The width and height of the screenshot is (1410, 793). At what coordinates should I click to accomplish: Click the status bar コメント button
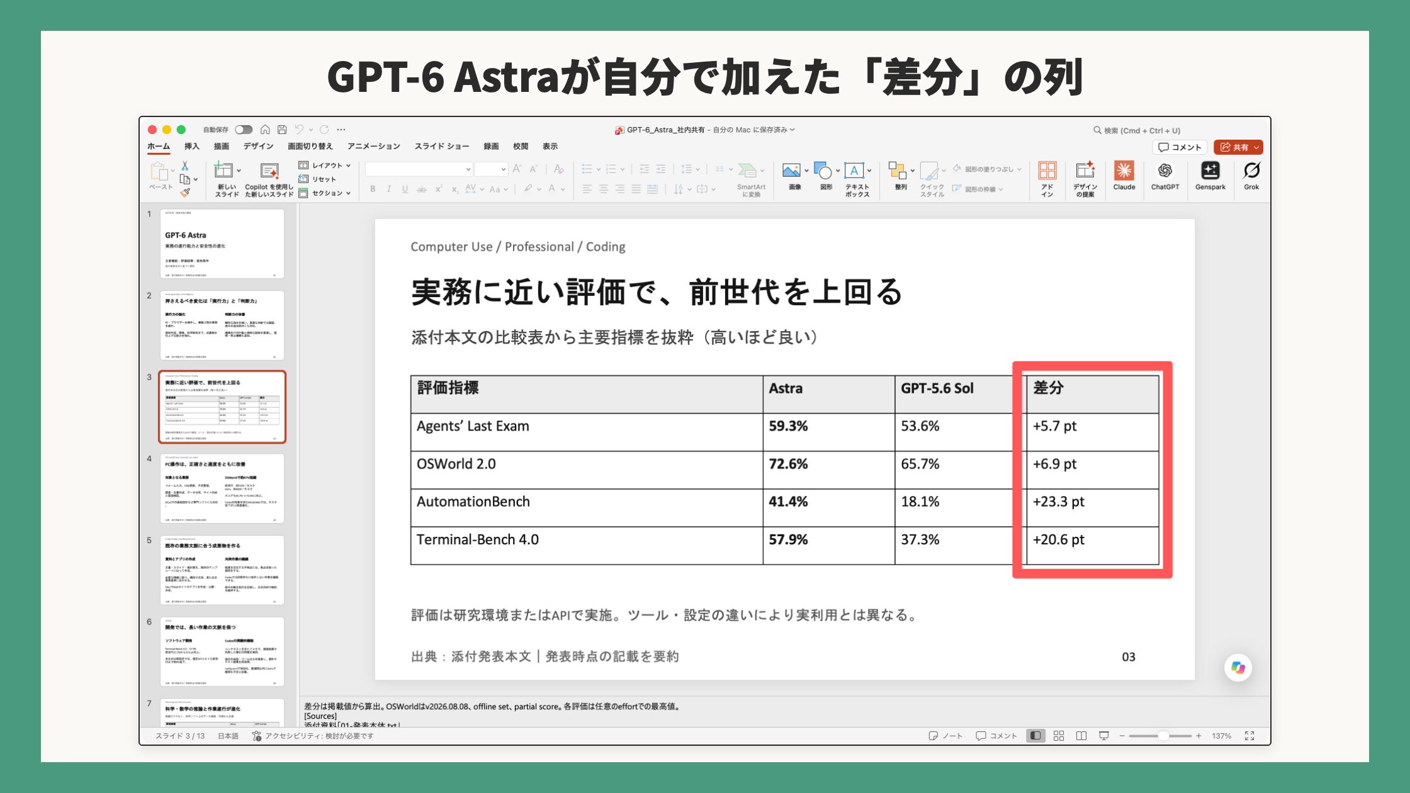(996, 736)
